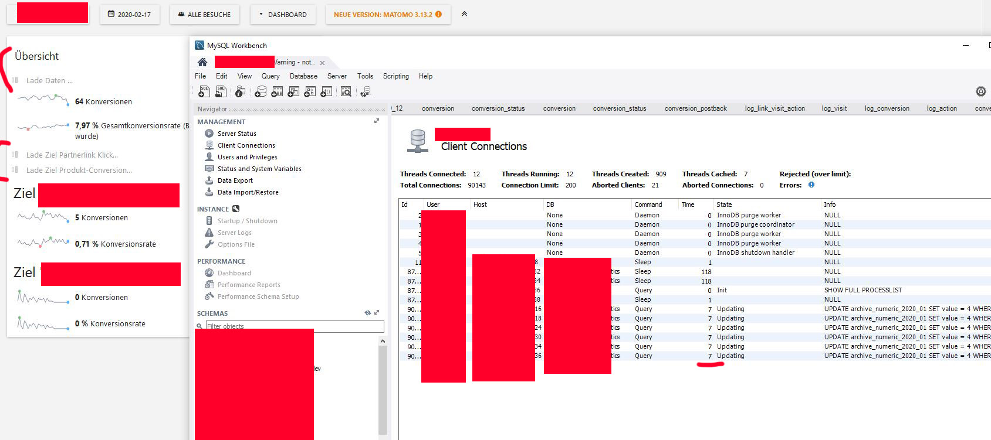Create a new function toolbar icon
Image resolution: width=991 pixels, height=440 pixels.
coord(326,91)
